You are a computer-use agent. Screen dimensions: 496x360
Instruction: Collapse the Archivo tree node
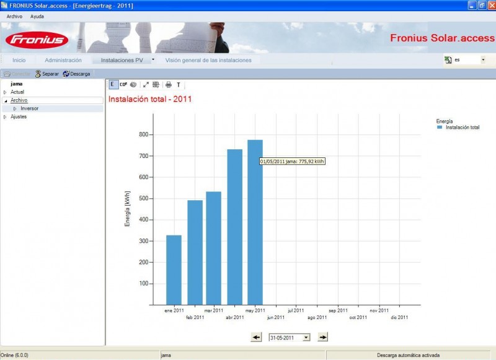pos(6,101)
